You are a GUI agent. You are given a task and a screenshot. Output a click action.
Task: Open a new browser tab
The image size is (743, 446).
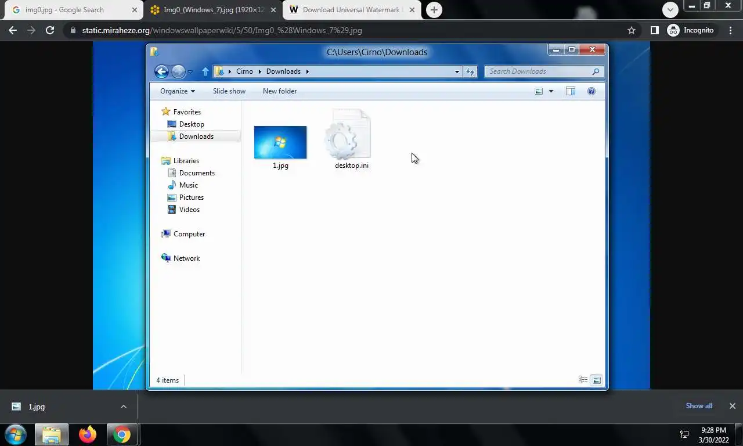coord(434,10)
